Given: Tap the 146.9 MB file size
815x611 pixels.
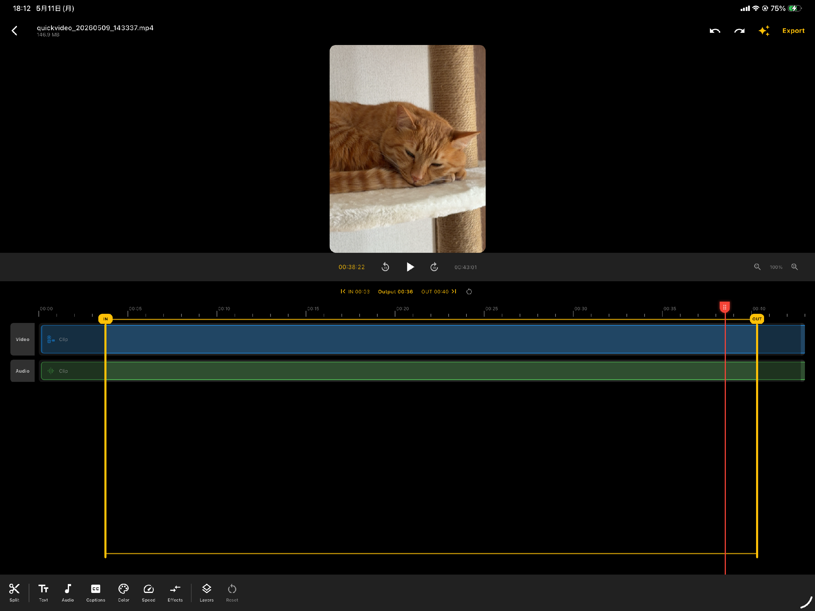Looking at the screenshot, I should point(48,35).
